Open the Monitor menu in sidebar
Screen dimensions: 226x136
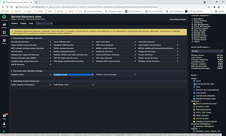[x=4, y=25]
